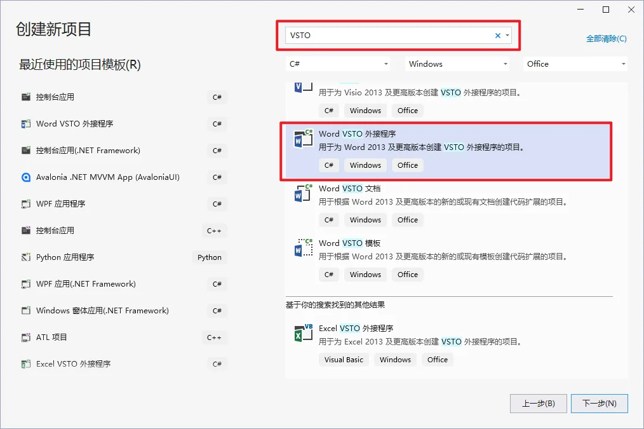Image resolution: width=644 pixels, height=429 pixels.
Task: Select Windows 窗体应用(.NET Framework) template
Action: pos(124,311)
